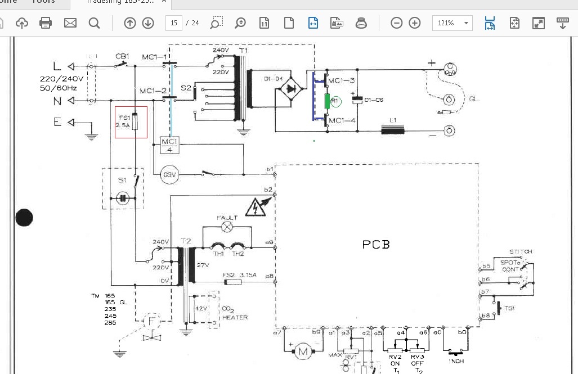Open the search magnifier tool

(x=94, y=23)
